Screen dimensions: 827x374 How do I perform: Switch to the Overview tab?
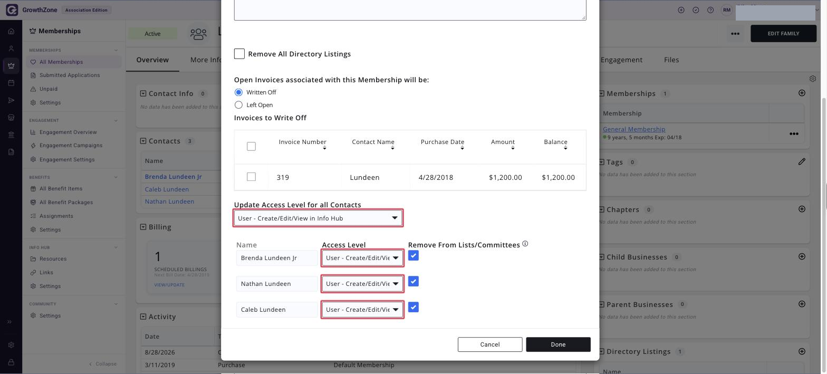click(152, 60)
